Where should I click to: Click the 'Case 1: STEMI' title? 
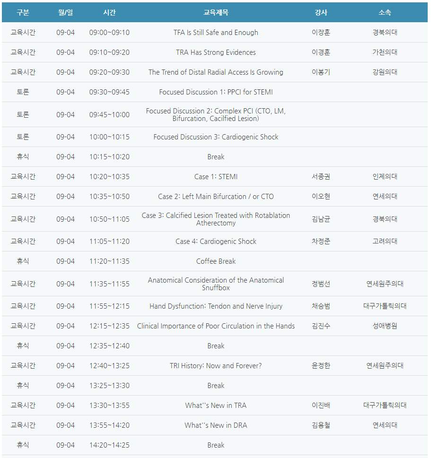coord(216,177)
